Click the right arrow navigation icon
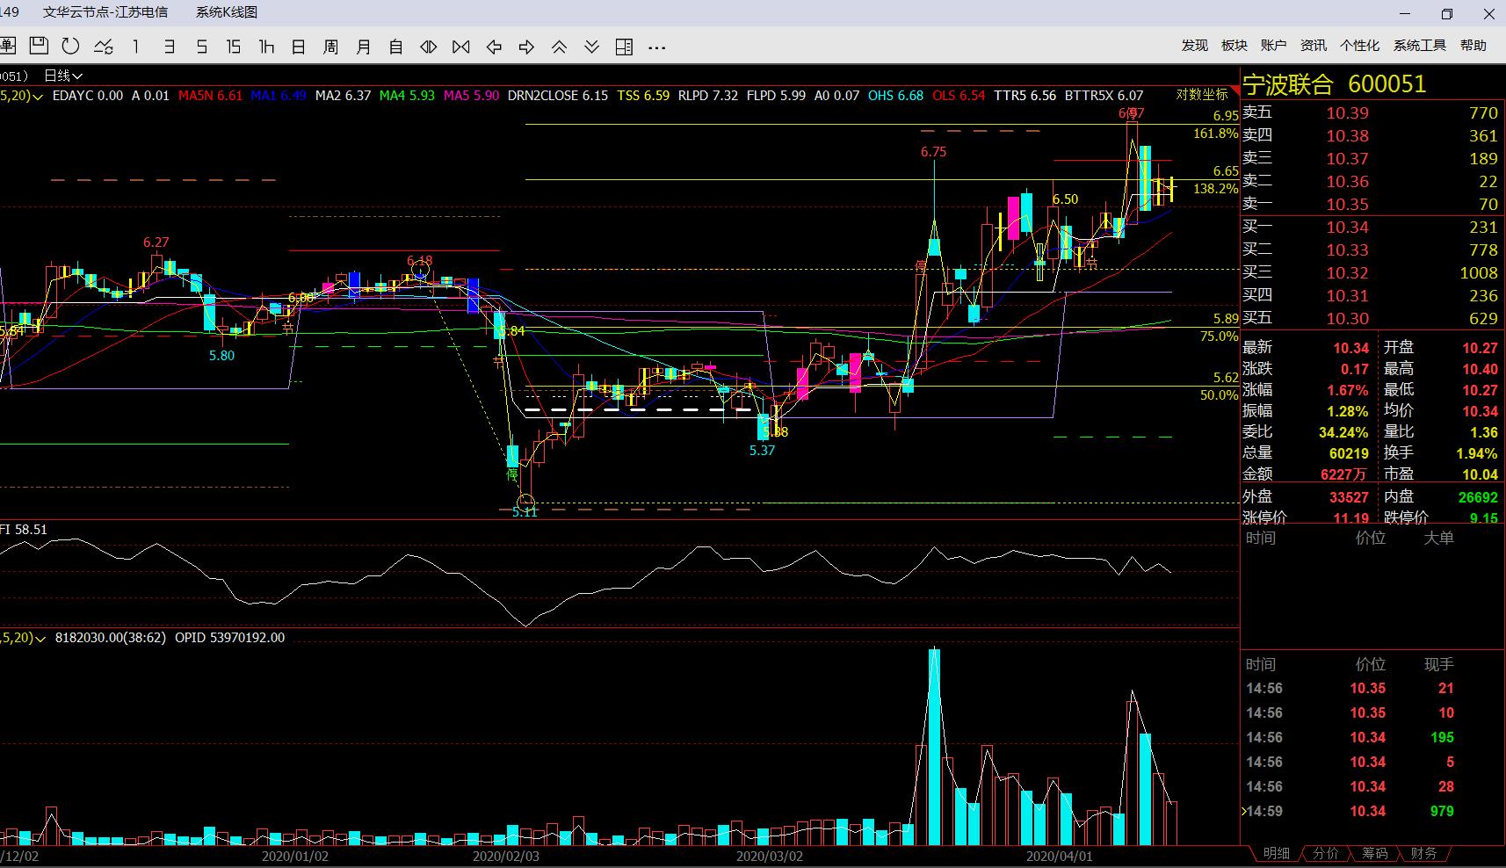The image size is (1506, 868). (526, 47)
